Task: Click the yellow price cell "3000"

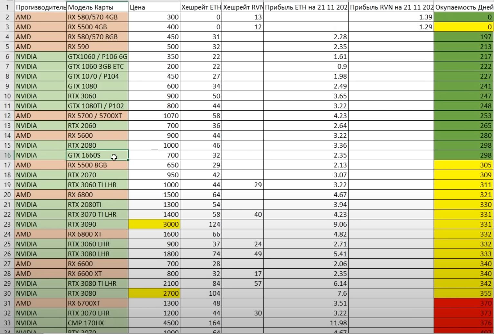Action: pos(154,224)
